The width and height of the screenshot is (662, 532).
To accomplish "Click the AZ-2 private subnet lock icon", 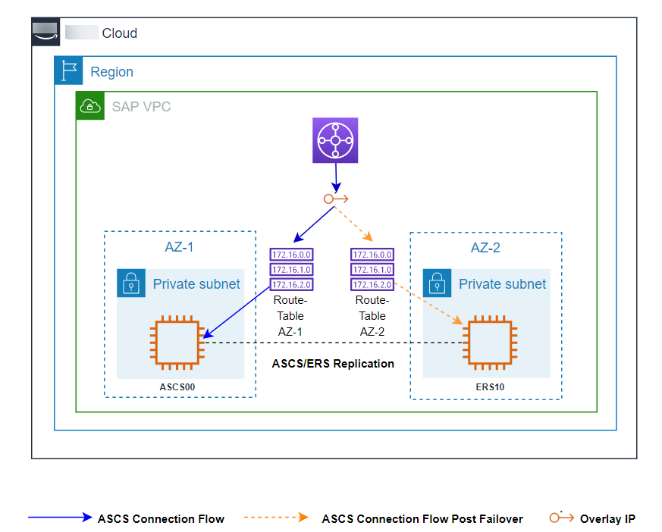I will (x=437, y=283).
